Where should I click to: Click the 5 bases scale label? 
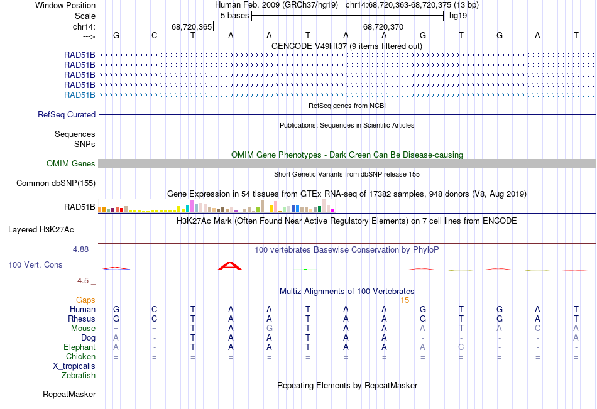pos(234,16)
